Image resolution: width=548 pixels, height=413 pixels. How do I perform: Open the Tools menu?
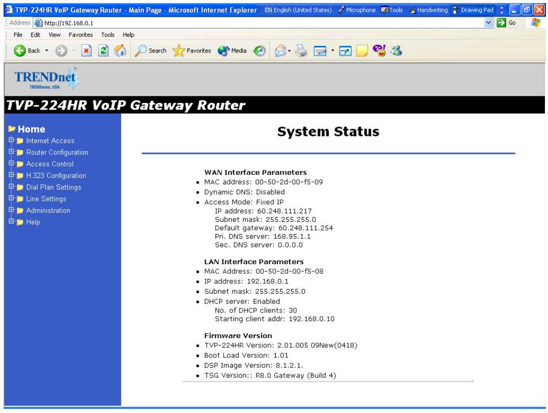tap(108, 35)
